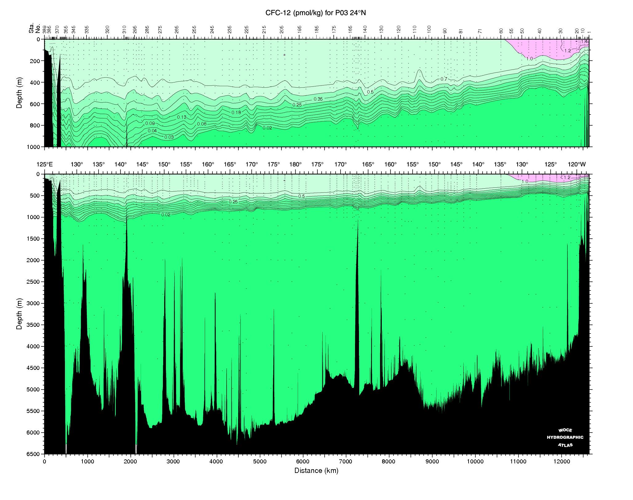This screenshot has width=633, height=500.
Task: Click the 2500 depth tick label
Action: tap(34, 282)
